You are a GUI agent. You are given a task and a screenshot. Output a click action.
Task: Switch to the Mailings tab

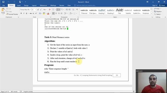tap(53, 5)
